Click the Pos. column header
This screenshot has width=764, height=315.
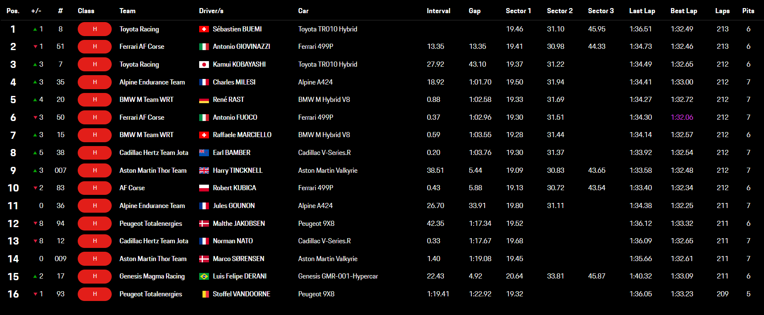(x=13, y=11)
